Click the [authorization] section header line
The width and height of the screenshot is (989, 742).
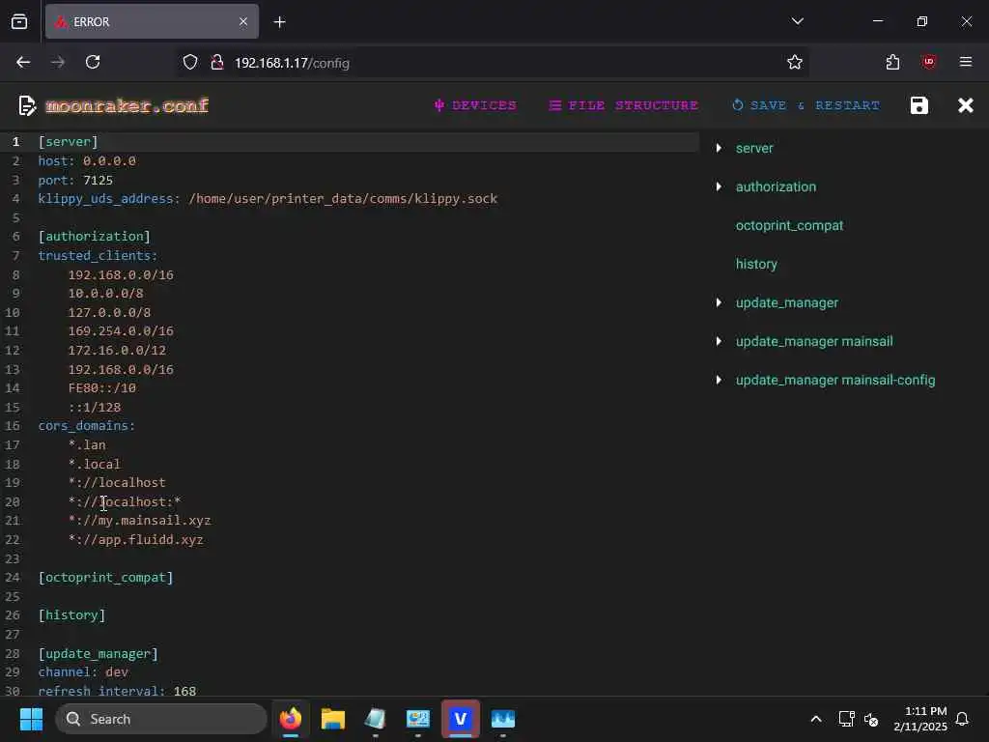pos(95,237)
